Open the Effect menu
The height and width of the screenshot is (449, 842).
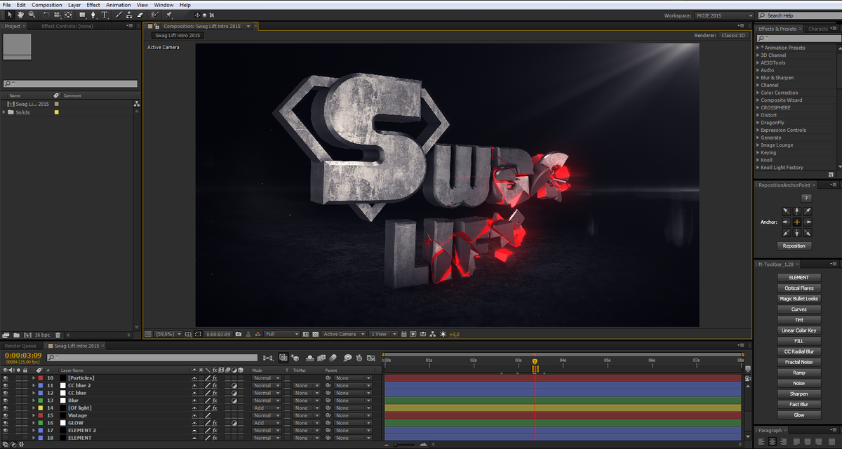93,5
